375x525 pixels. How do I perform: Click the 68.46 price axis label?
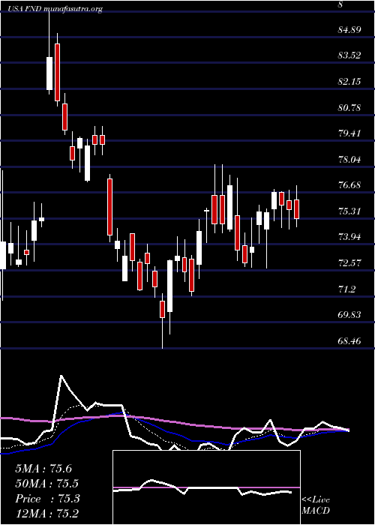coord(349,341)
